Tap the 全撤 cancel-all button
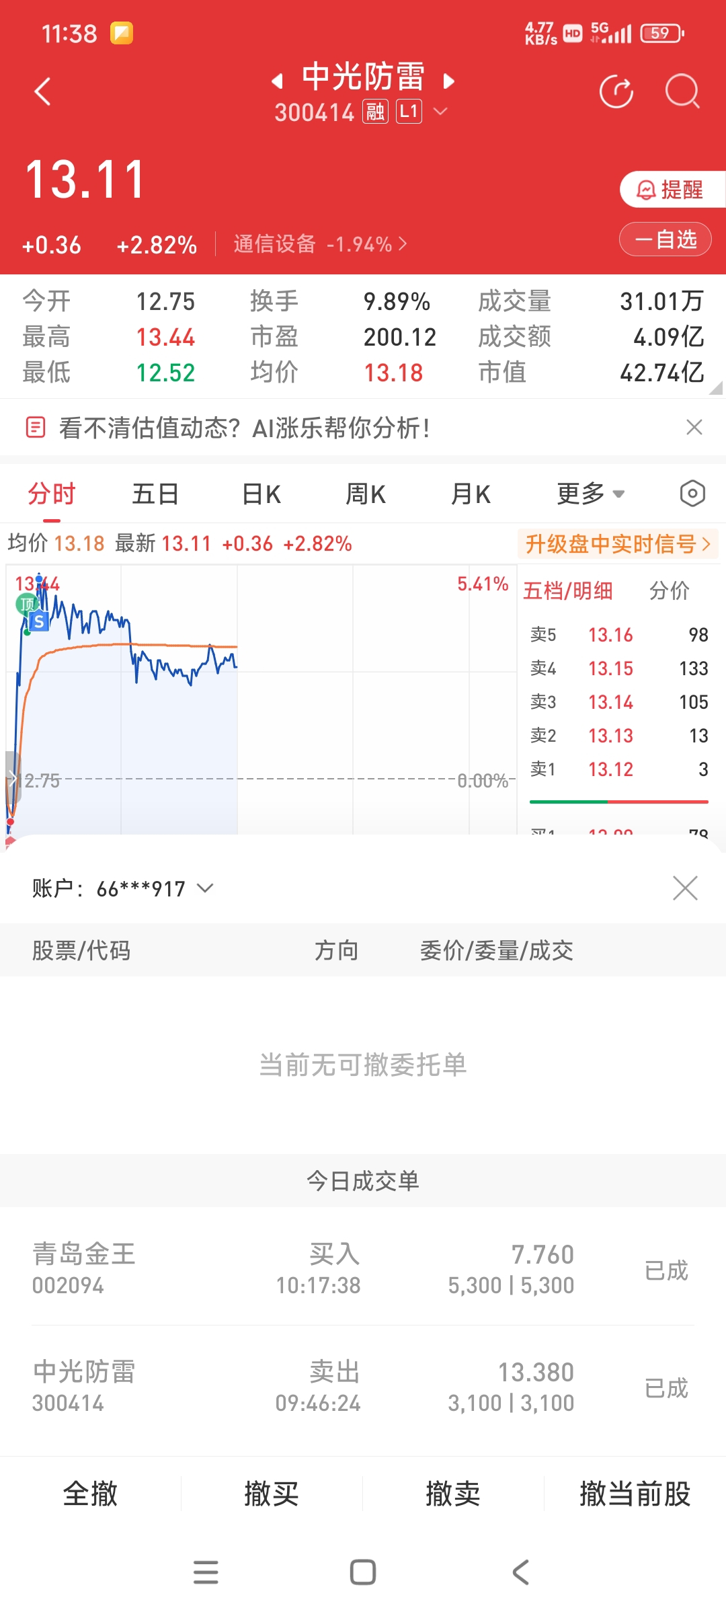Image resolution: width=726 pixels, height=1614 pixels. pyautogui.click(x=90, y=1494)
